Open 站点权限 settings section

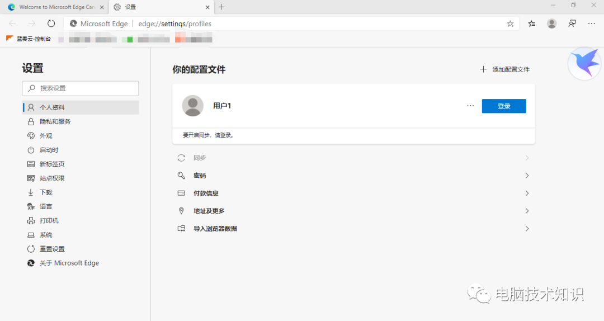[80, 178]
